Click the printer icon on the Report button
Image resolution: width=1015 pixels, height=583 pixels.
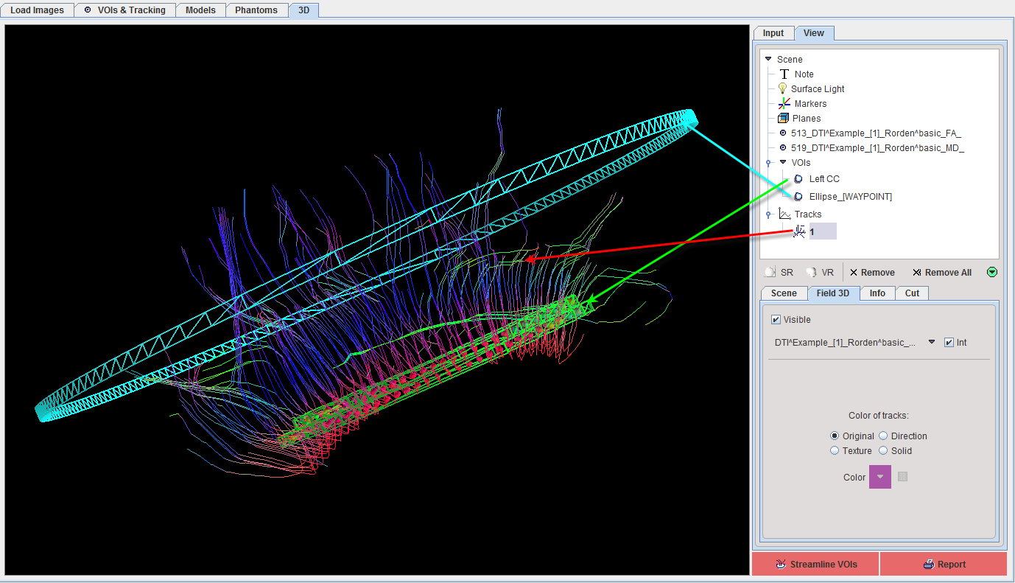point(930,565)
